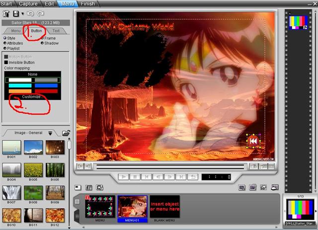
Task: Jump to the first frame
Action: [x=147, y=177]
